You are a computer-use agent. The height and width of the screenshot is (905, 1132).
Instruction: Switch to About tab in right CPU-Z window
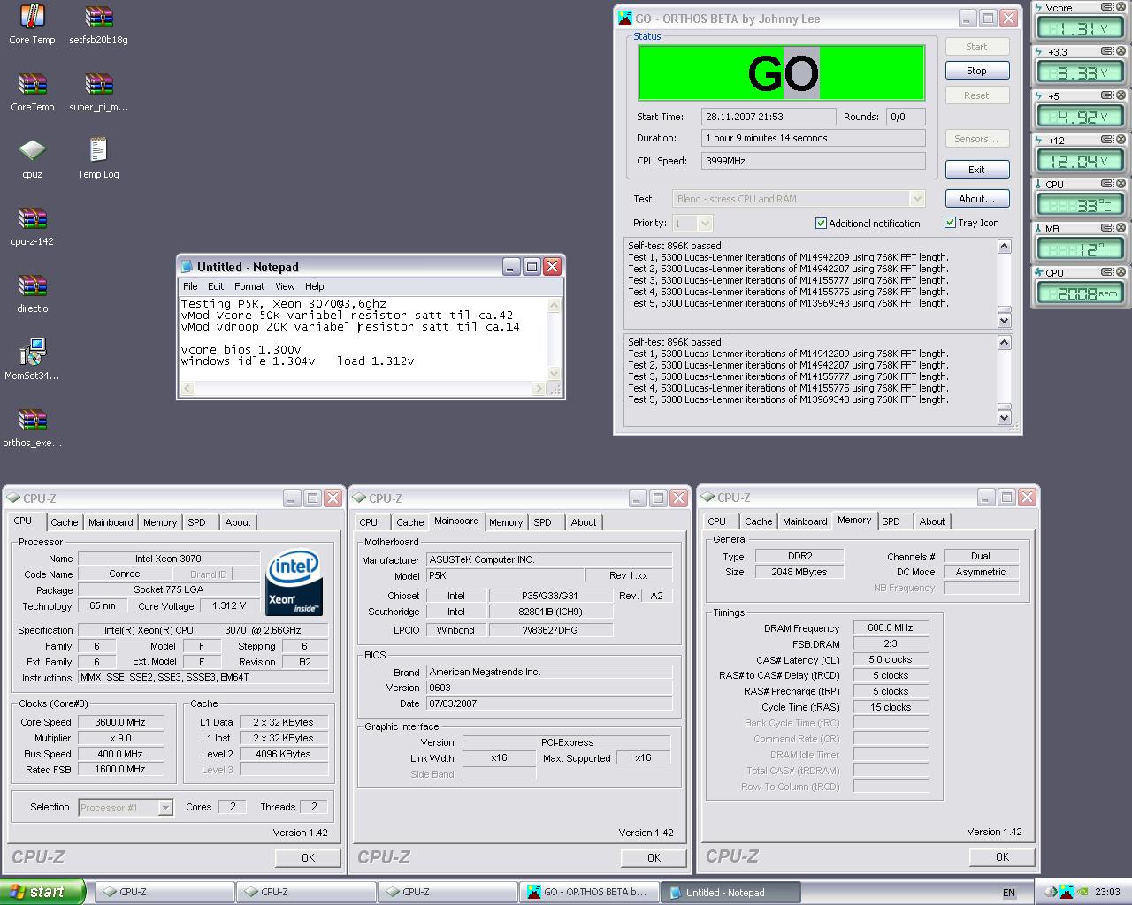932,521
